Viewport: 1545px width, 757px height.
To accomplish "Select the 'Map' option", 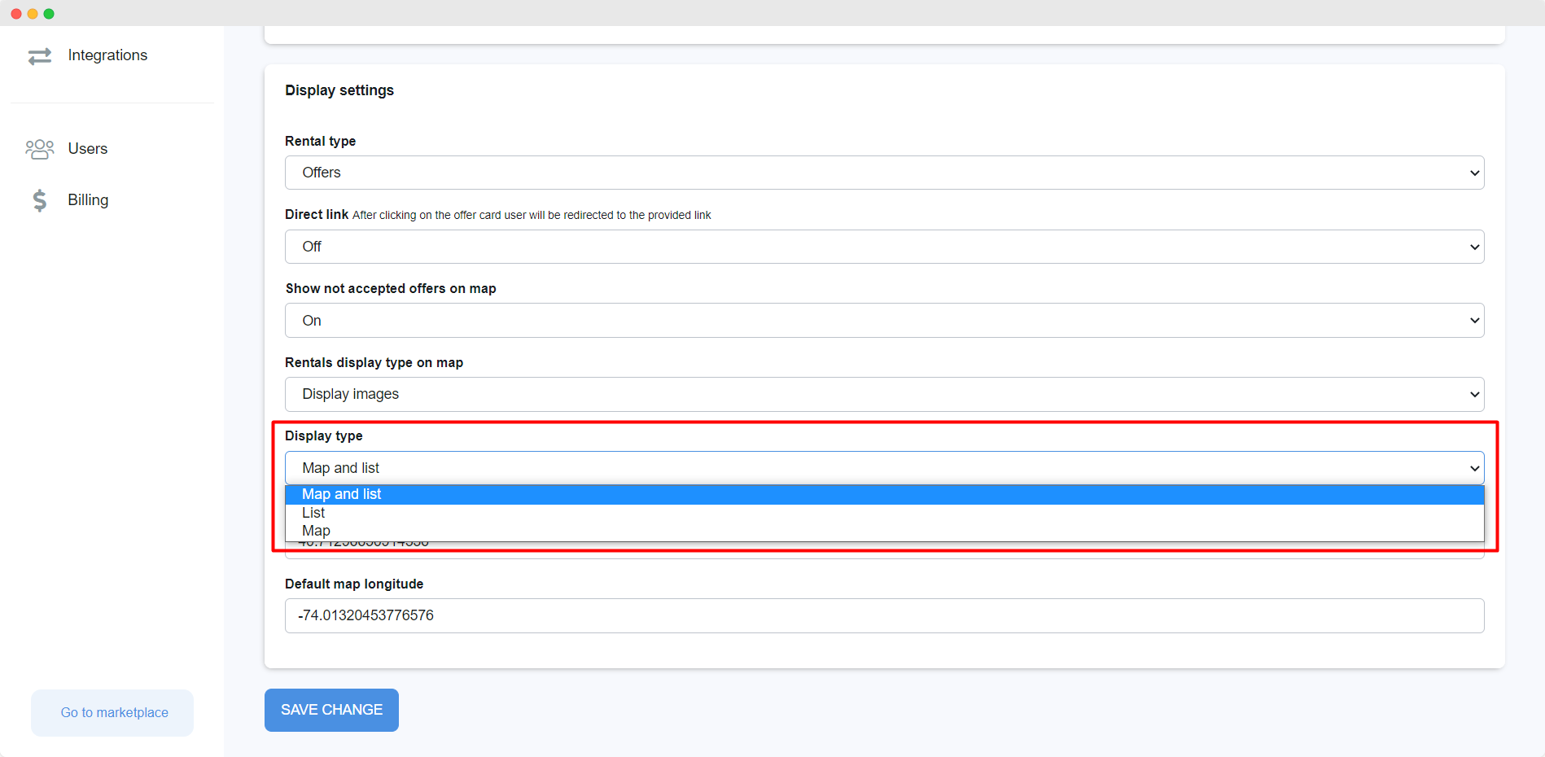I will click(884, 531).
